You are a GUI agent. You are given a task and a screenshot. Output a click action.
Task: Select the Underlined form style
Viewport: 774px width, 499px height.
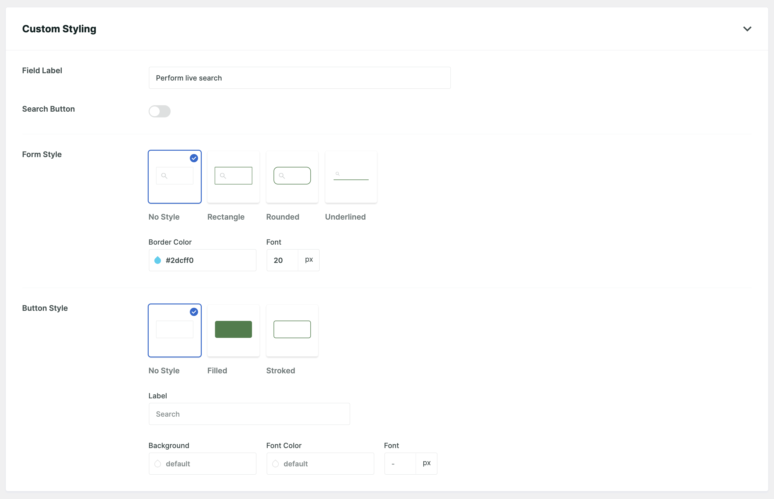click(351, 177)
